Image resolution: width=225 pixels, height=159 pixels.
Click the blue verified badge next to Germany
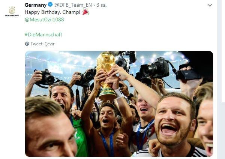(50, 4)
